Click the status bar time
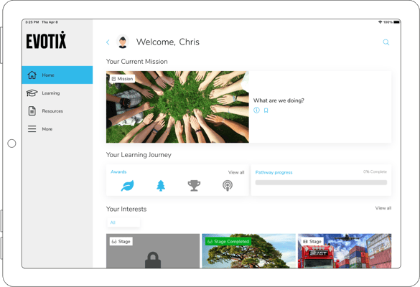The height and width of the screenshot is (287, 420). pos(32,22)
